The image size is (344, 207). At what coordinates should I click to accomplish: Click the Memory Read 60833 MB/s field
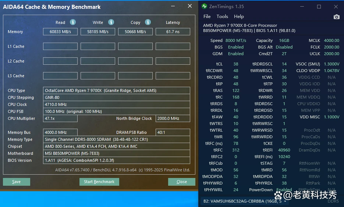click(60, 32)
